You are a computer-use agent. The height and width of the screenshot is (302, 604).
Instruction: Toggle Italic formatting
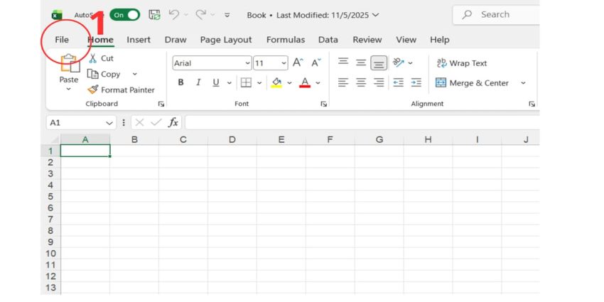[x=198, y=82]
